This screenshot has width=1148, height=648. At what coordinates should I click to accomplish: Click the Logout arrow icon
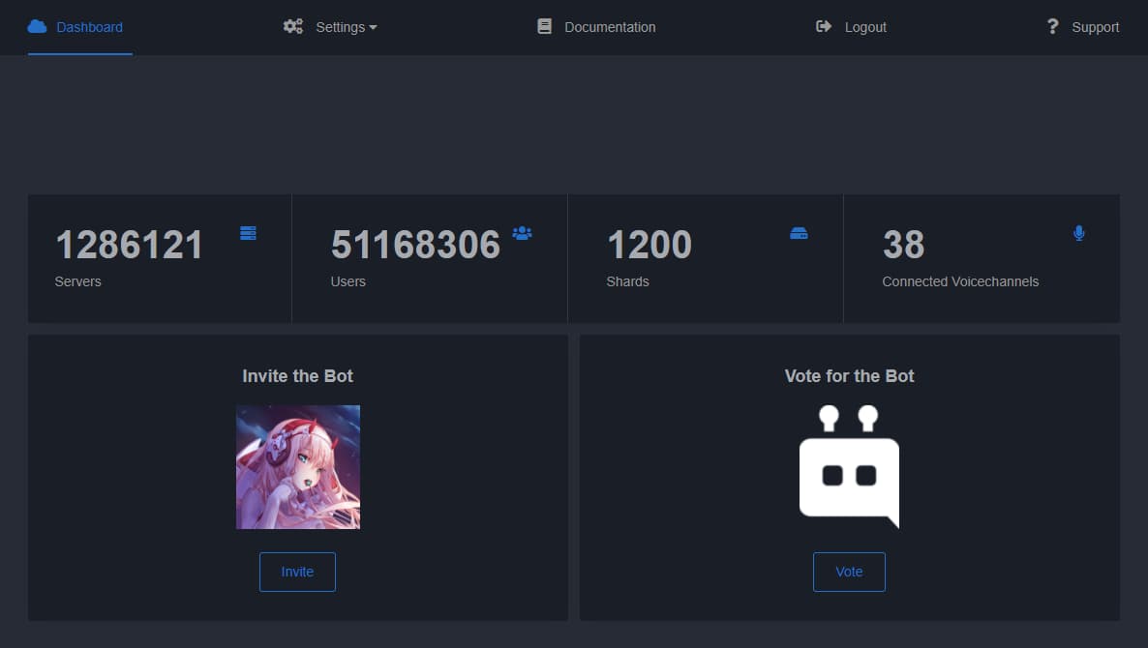click(x=824, y=26)
